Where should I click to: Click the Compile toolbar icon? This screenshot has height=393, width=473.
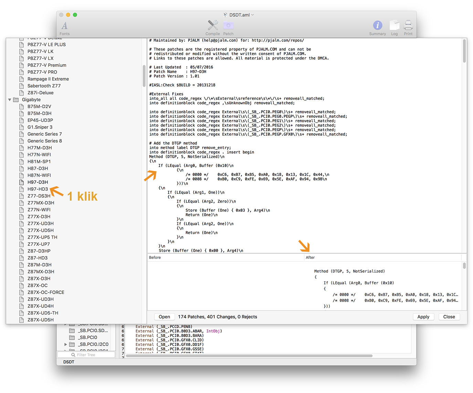click(x=213, y=28)
